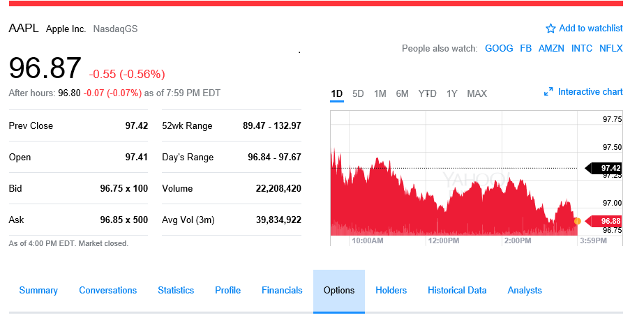This screenshot has height=329, width=637.
Task: Click the orange current-price dot on chart
Action: 577,221
